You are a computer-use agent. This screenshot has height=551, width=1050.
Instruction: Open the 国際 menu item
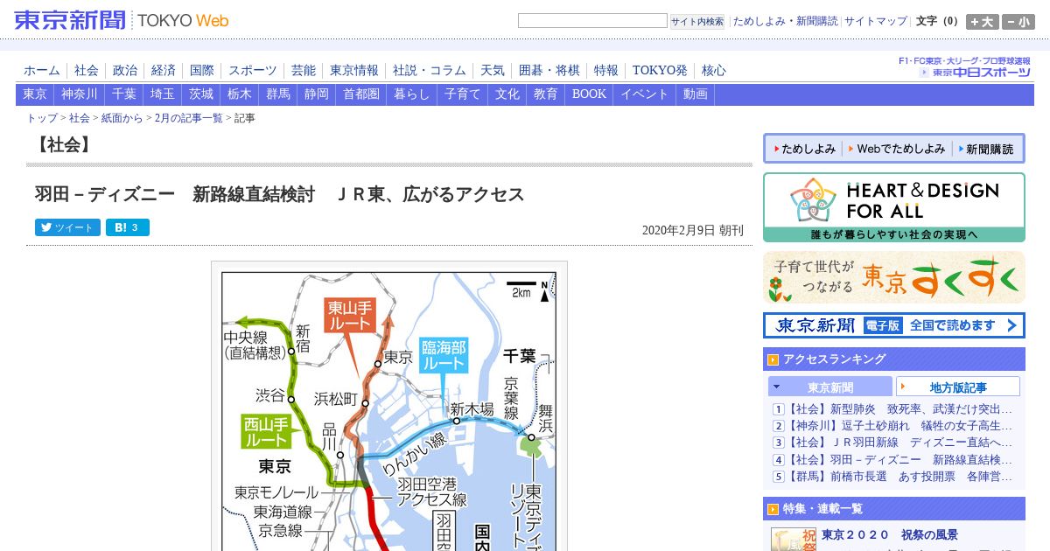click(202, 71)
